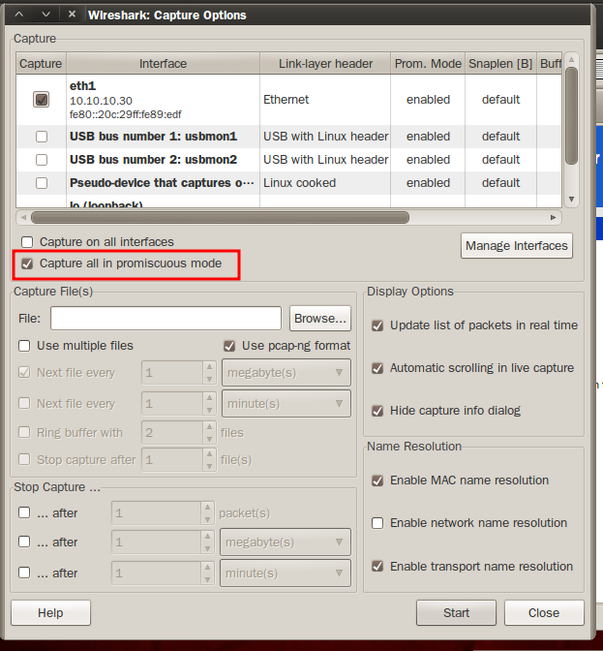Click the stop after megabyte(s) number field
The image size is (603, 651).
point(157,542)
